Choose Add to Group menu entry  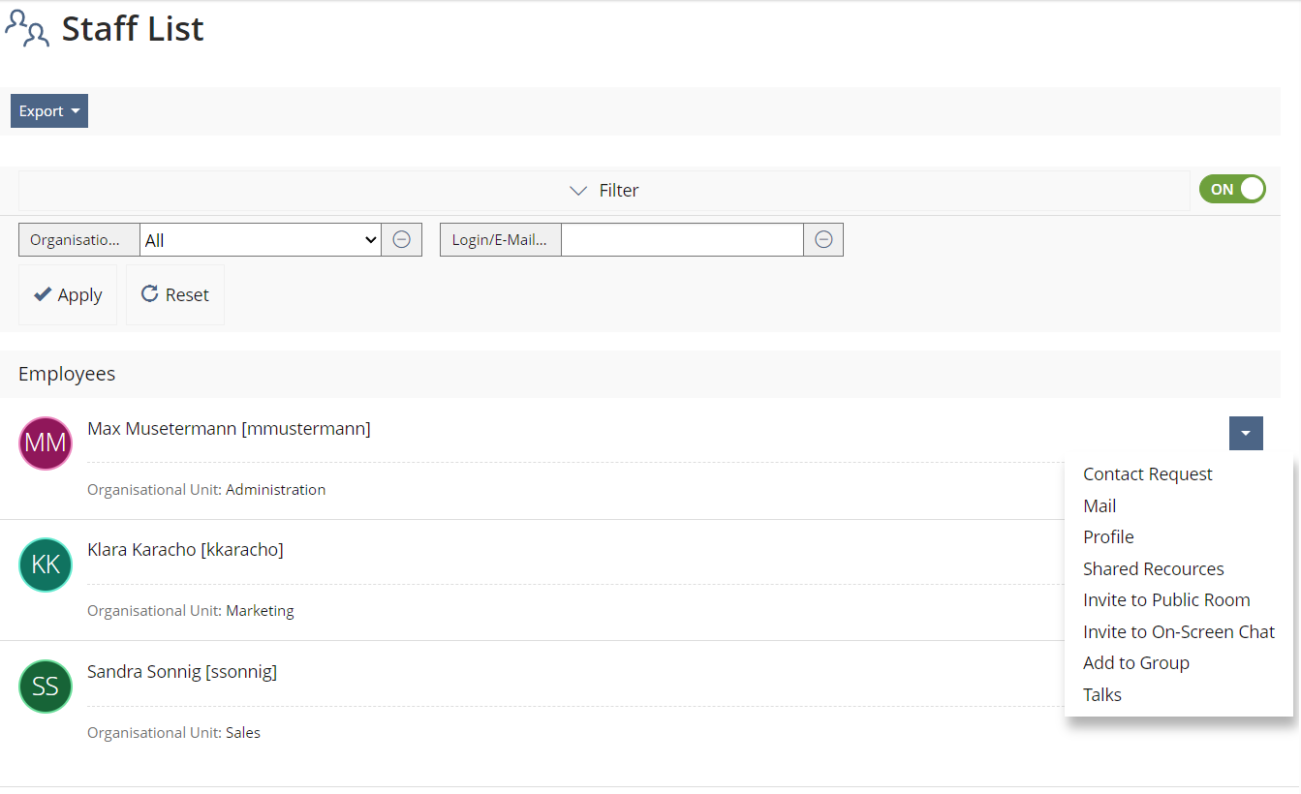tap(1135, 663)
